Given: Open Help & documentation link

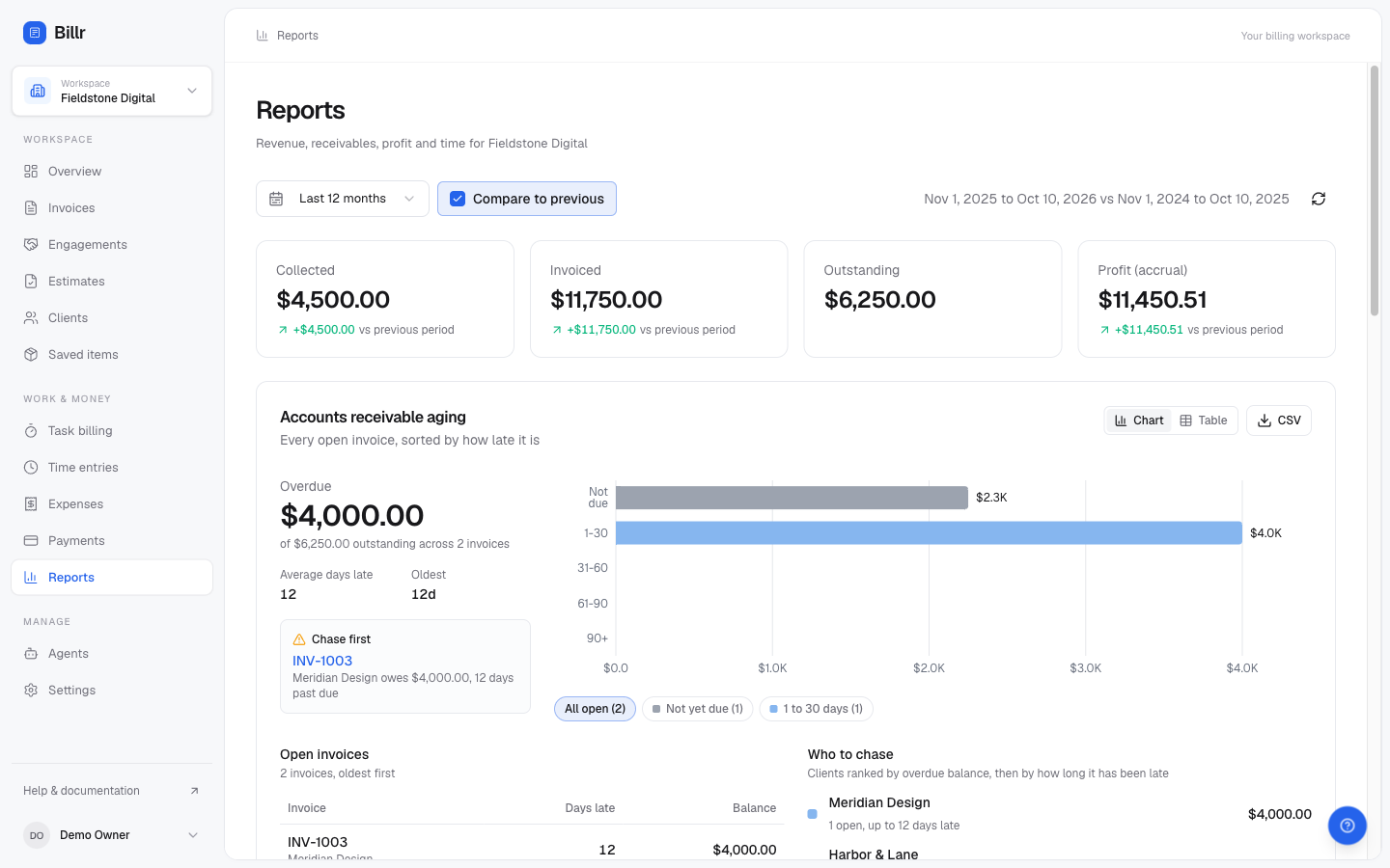Looking at the screenshot, I should tap(112, 791).
